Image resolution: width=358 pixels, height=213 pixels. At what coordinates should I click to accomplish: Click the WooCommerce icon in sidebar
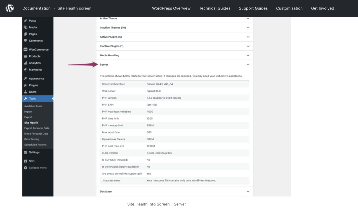click(x=25, y=50)
